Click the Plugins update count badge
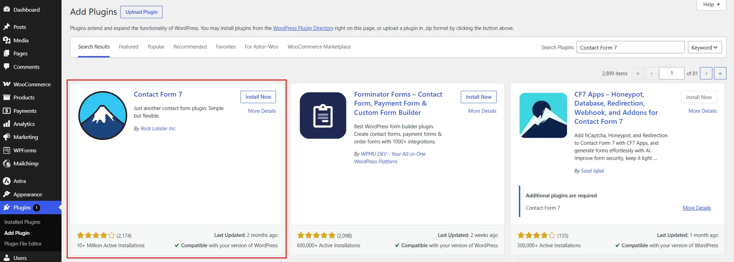The image size is (734, 262). click(36, 208)
